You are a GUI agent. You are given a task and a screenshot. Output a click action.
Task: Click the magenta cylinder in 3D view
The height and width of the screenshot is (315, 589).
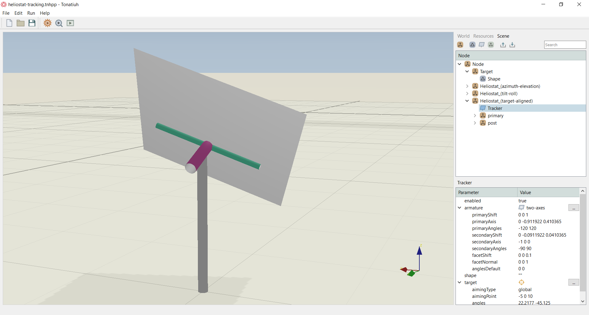click(199, 156)
